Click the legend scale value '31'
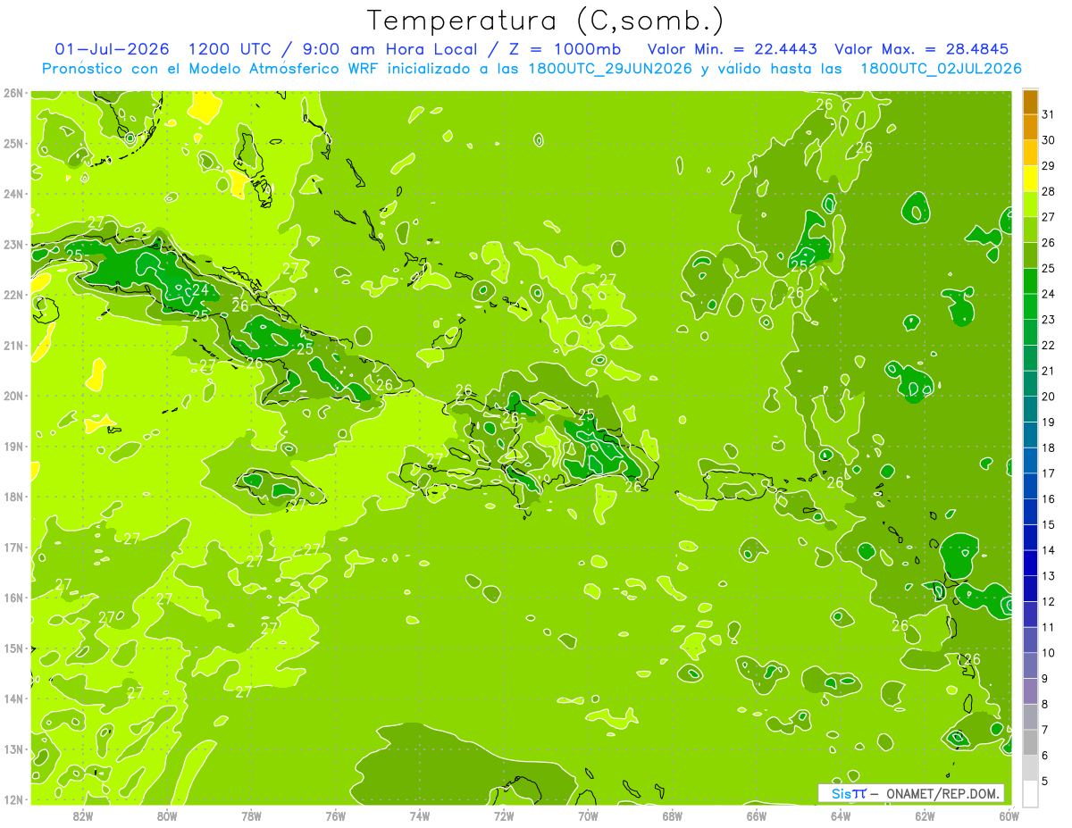The height and width of the screenshot is (828, 1072). coord(1048,115)
